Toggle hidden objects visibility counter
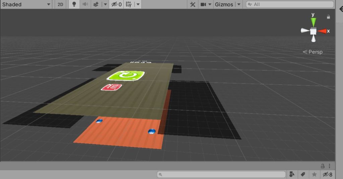 click(x=117, y=4)
